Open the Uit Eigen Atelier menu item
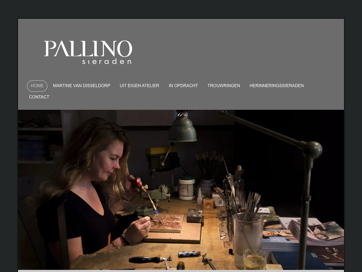 (x=139, y=86)
